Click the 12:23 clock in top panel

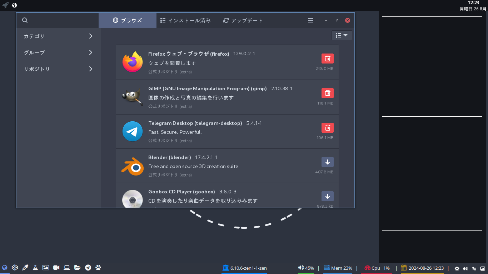click(473, 3)
